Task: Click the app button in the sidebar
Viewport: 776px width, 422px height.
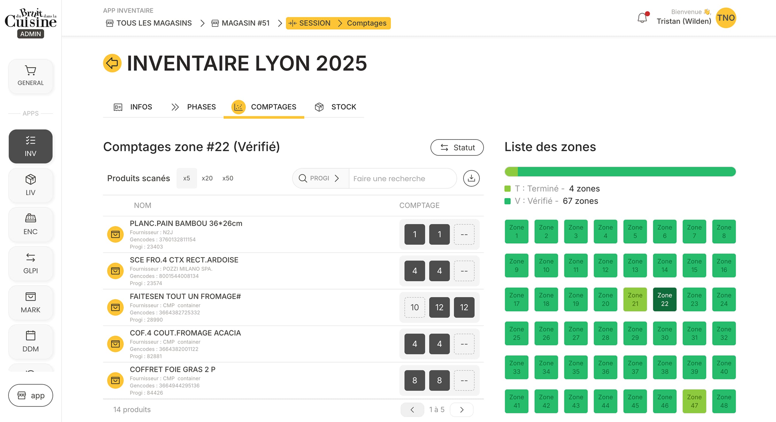Action: [x=31, y=395]
